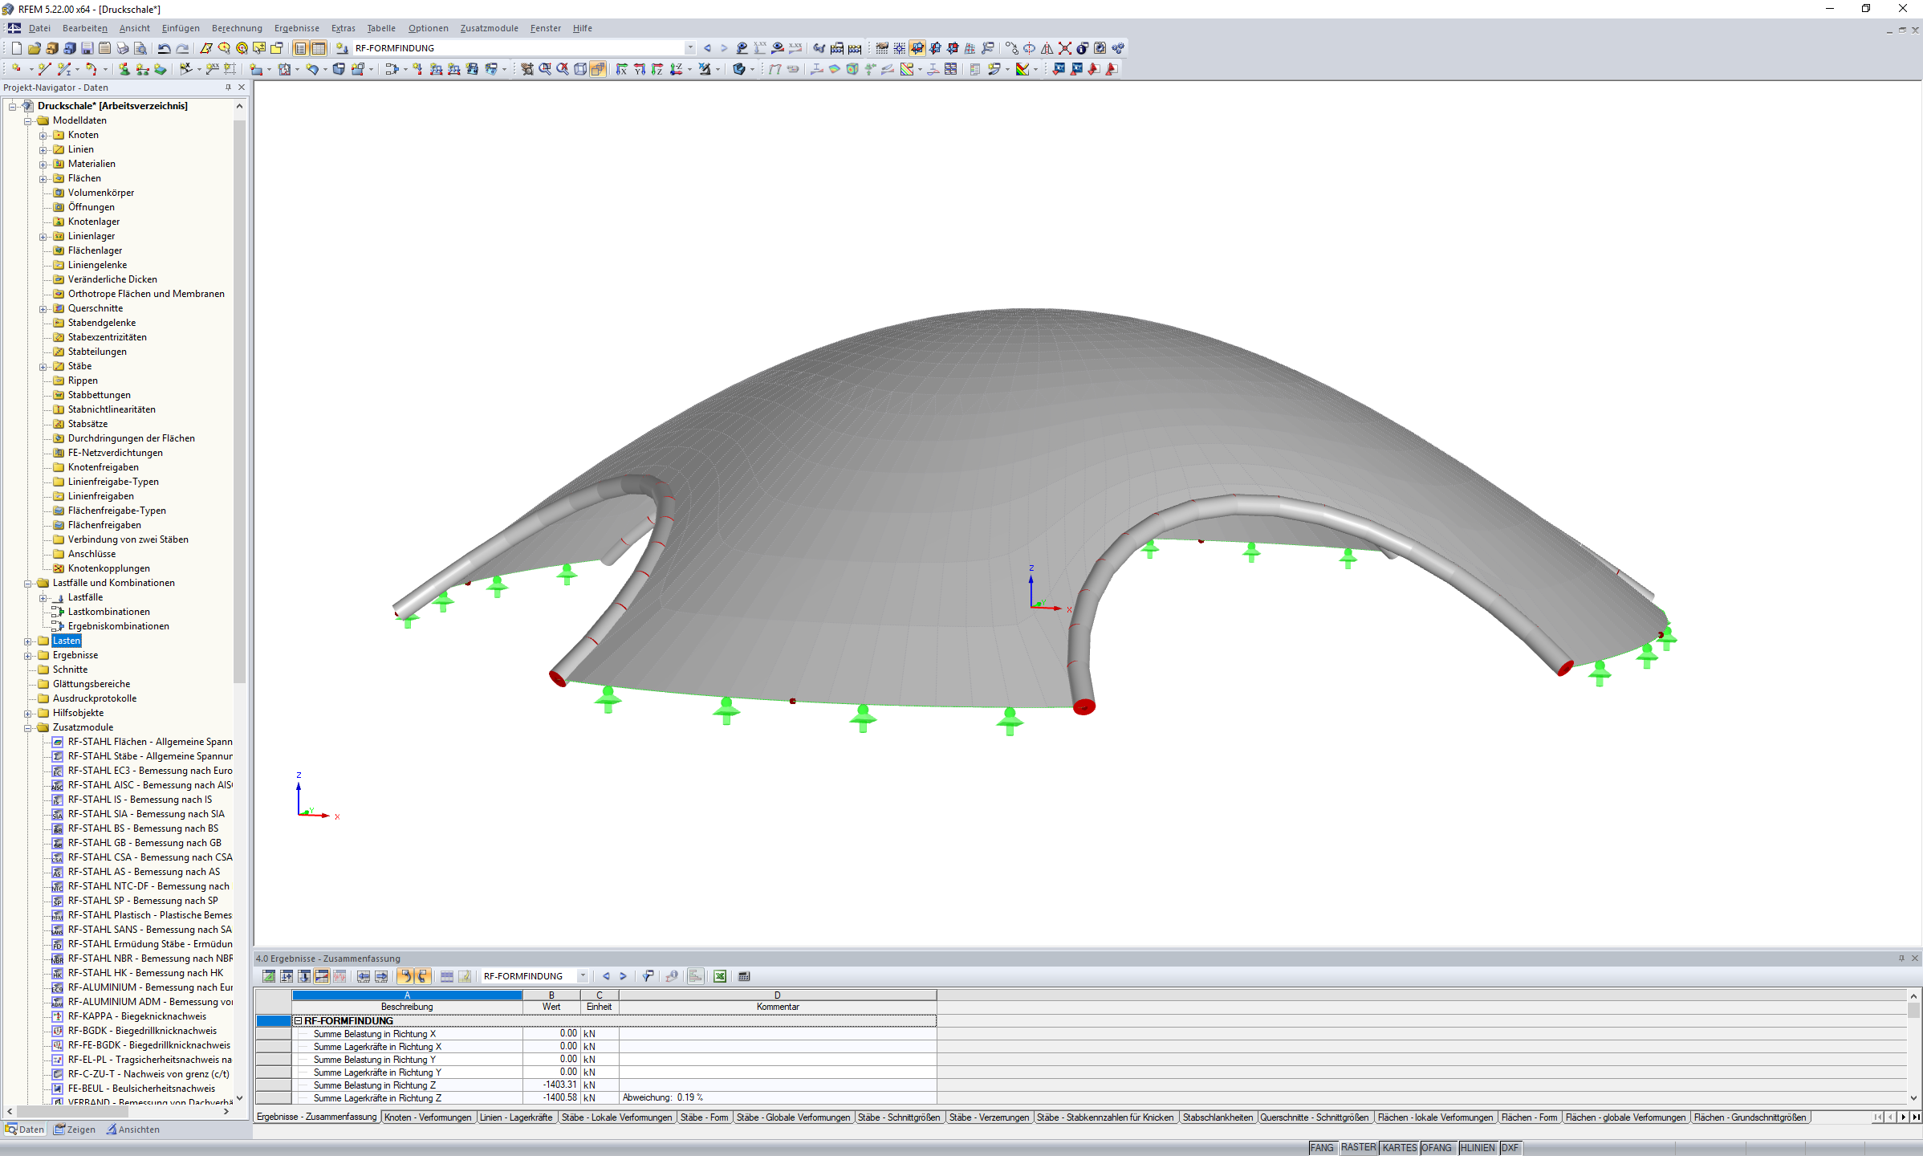This screenshot has width=1923, height=1156.
Task: Select the Zeigen tab at the navigator bottom
Action: coord(74,1129)
